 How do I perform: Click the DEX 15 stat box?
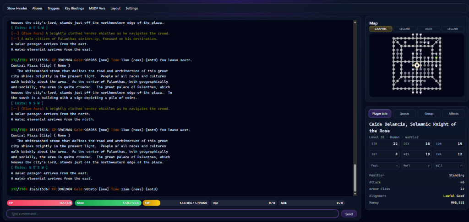[x=417, y=144]
